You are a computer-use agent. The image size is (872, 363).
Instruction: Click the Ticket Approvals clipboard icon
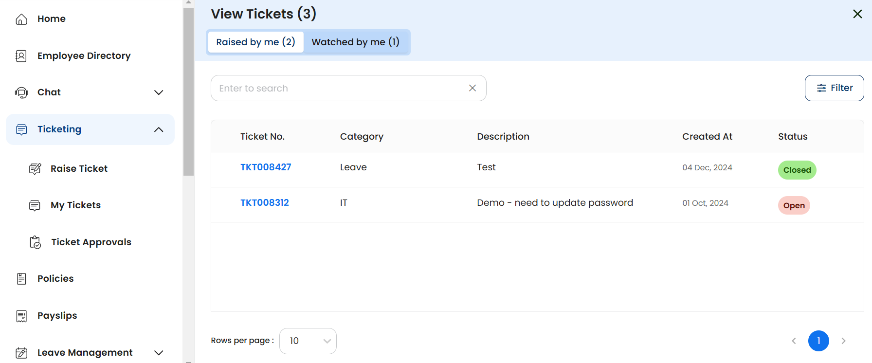click(36, 242)
